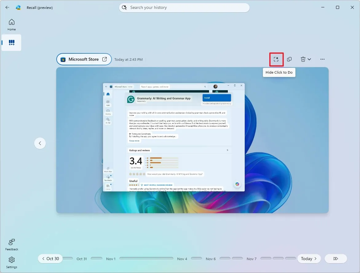
Task: Go back with the navigation arrow
Action: [x=7, y=7]
